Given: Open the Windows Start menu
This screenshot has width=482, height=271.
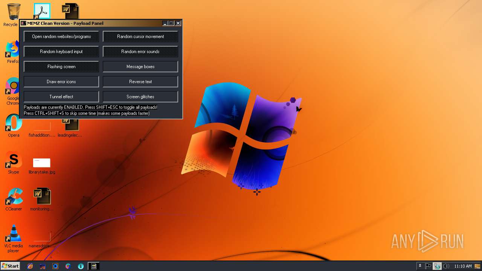Looking at the screenshot, I should pyautogui.click(x=11, y=266).
